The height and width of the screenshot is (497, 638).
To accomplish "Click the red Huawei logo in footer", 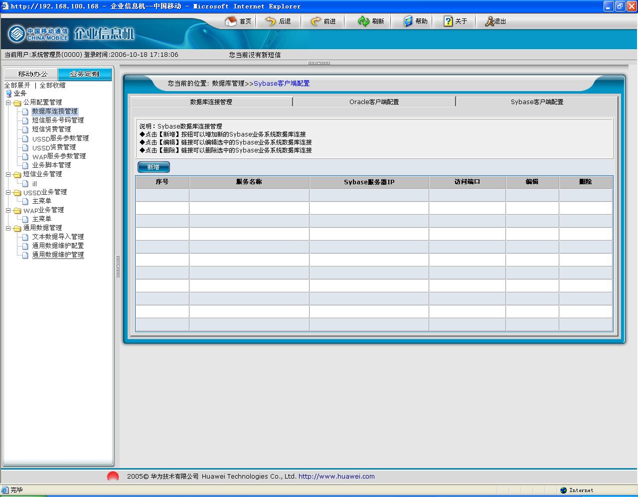I will pyautogui.click(x=113, y=477).
